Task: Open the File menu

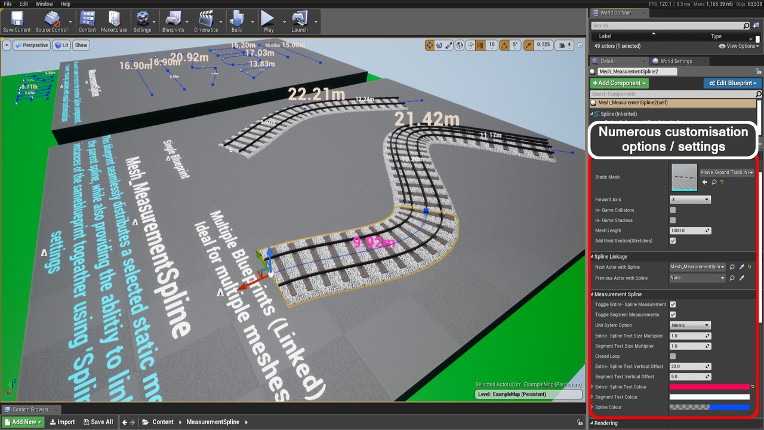Action: pyautogui.click(x=8, y=4)
